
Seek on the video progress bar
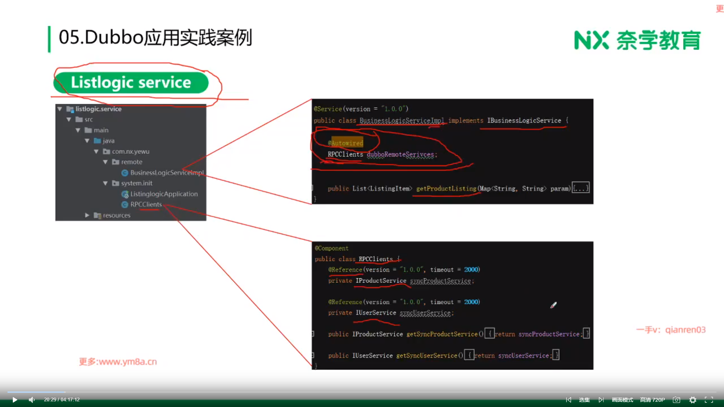[x=362, y=392]
